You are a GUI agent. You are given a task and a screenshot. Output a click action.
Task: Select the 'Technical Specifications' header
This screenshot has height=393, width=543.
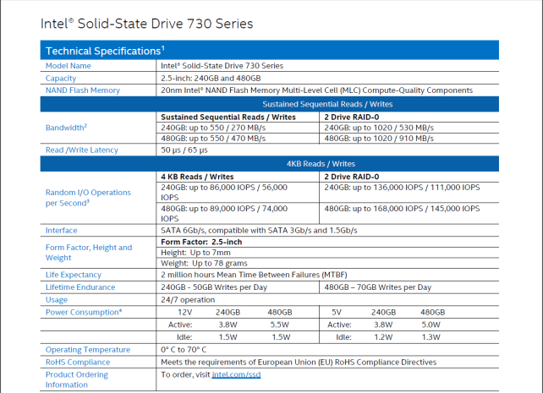pos(270,51)
